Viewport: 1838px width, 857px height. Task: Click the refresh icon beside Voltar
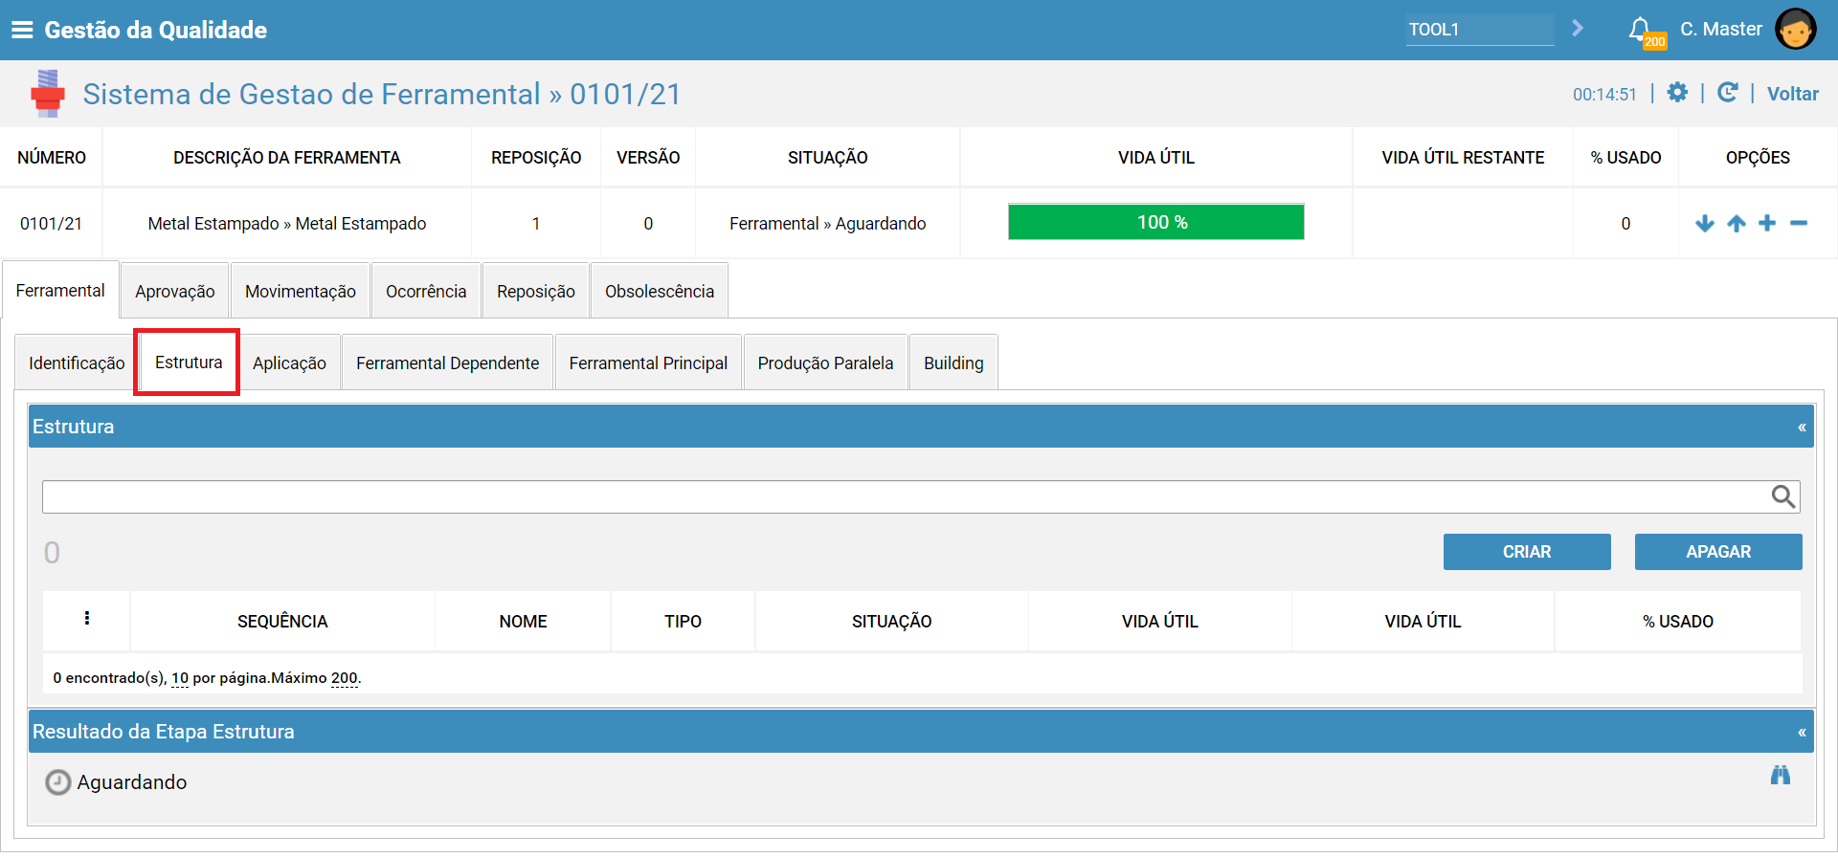(1728, 93)
